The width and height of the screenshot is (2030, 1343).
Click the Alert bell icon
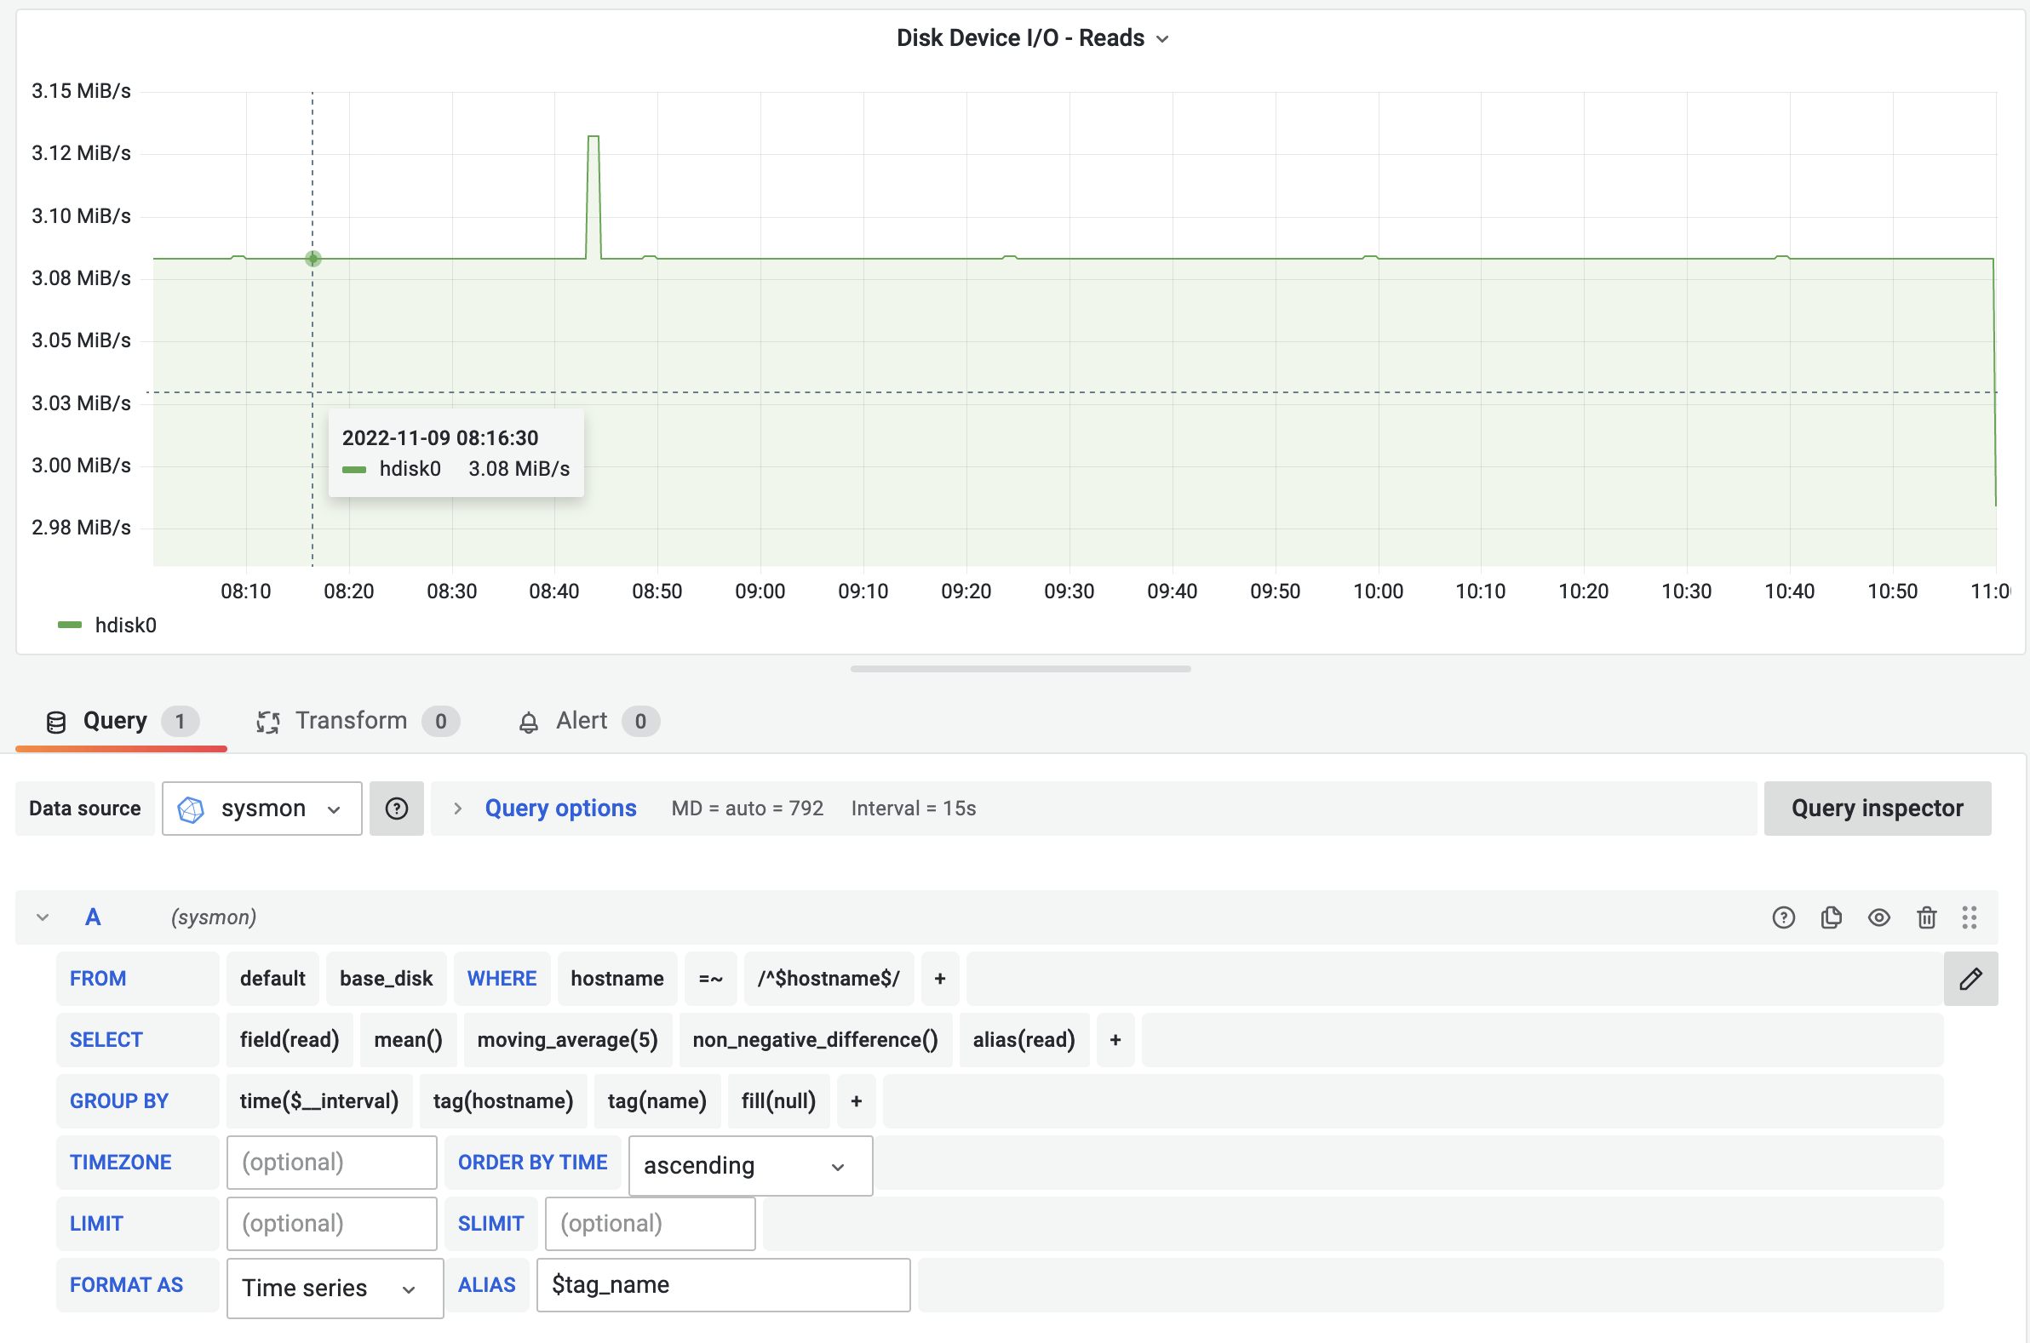pyautogui.click(x=529, y=720)
